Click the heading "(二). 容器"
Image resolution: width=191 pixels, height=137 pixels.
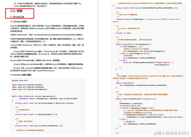16,11
